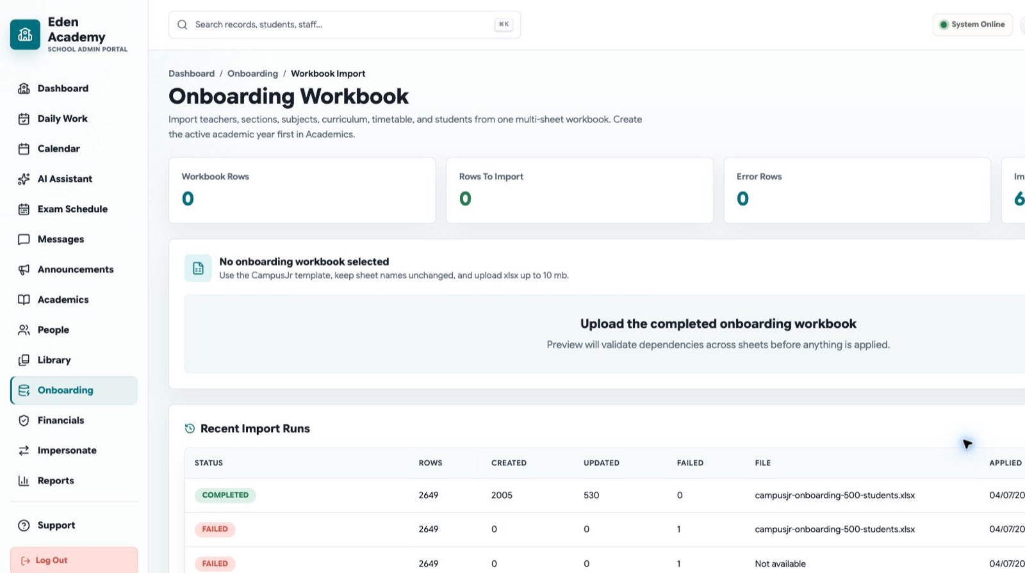The image size is (1025, 573).
Task: Click the 2005 created count cell
Action: click(502, 495)
